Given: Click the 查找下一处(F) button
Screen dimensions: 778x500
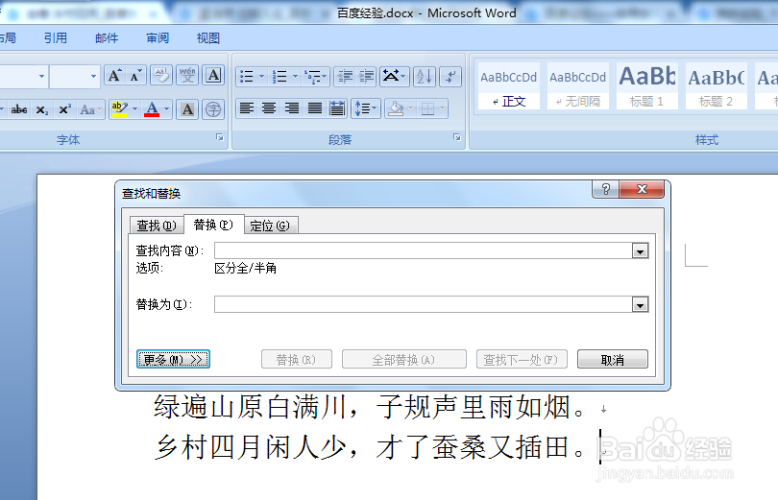Looking at the screenshot, I should [521, 359].
